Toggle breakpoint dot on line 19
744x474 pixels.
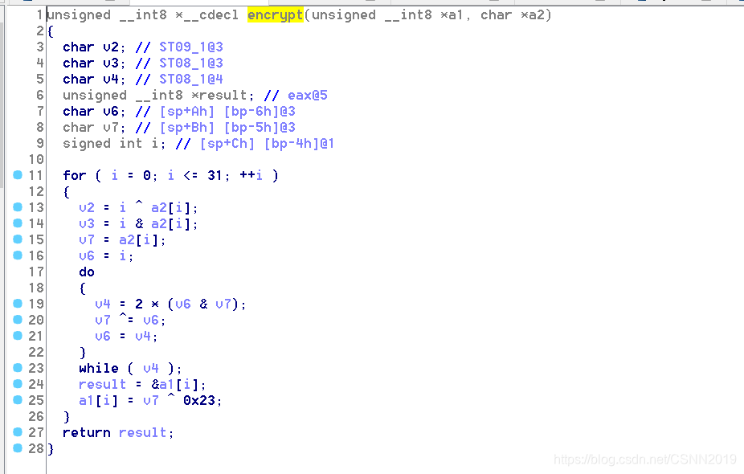click(18, 303)
